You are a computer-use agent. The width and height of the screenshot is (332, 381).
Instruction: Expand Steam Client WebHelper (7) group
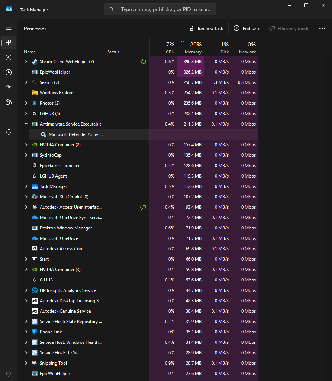[26, 62]
